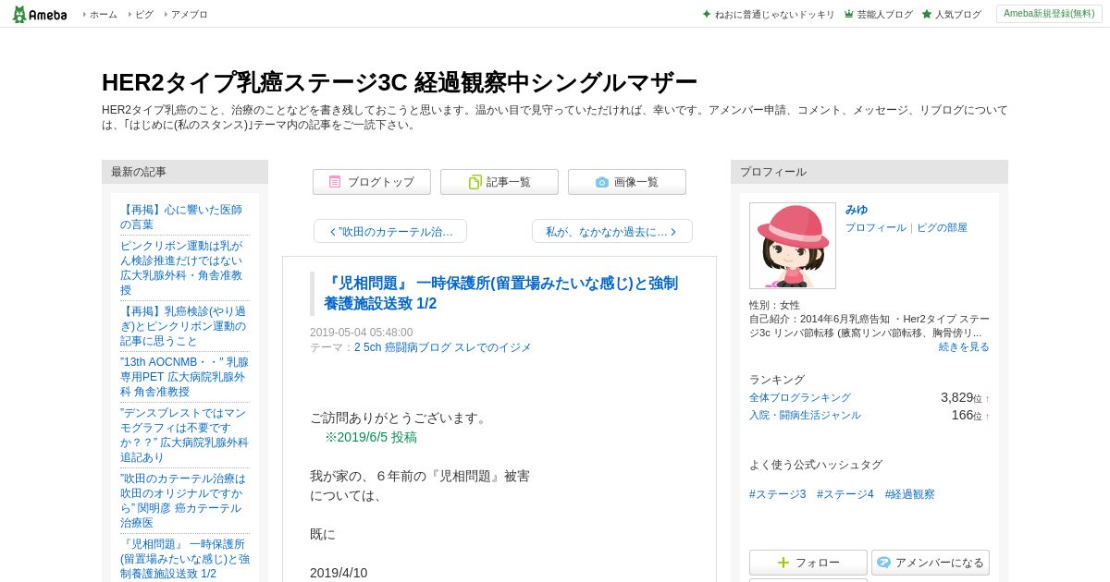Image resolution: width=1110 pixels, height=582 pixels.
Task: Open the 画像一覧 tab
Action: 627,182
